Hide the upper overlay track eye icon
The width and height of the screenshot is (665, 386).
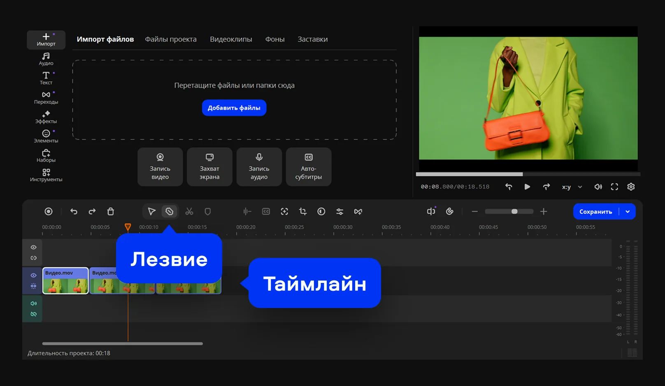[x=33, y=247]
